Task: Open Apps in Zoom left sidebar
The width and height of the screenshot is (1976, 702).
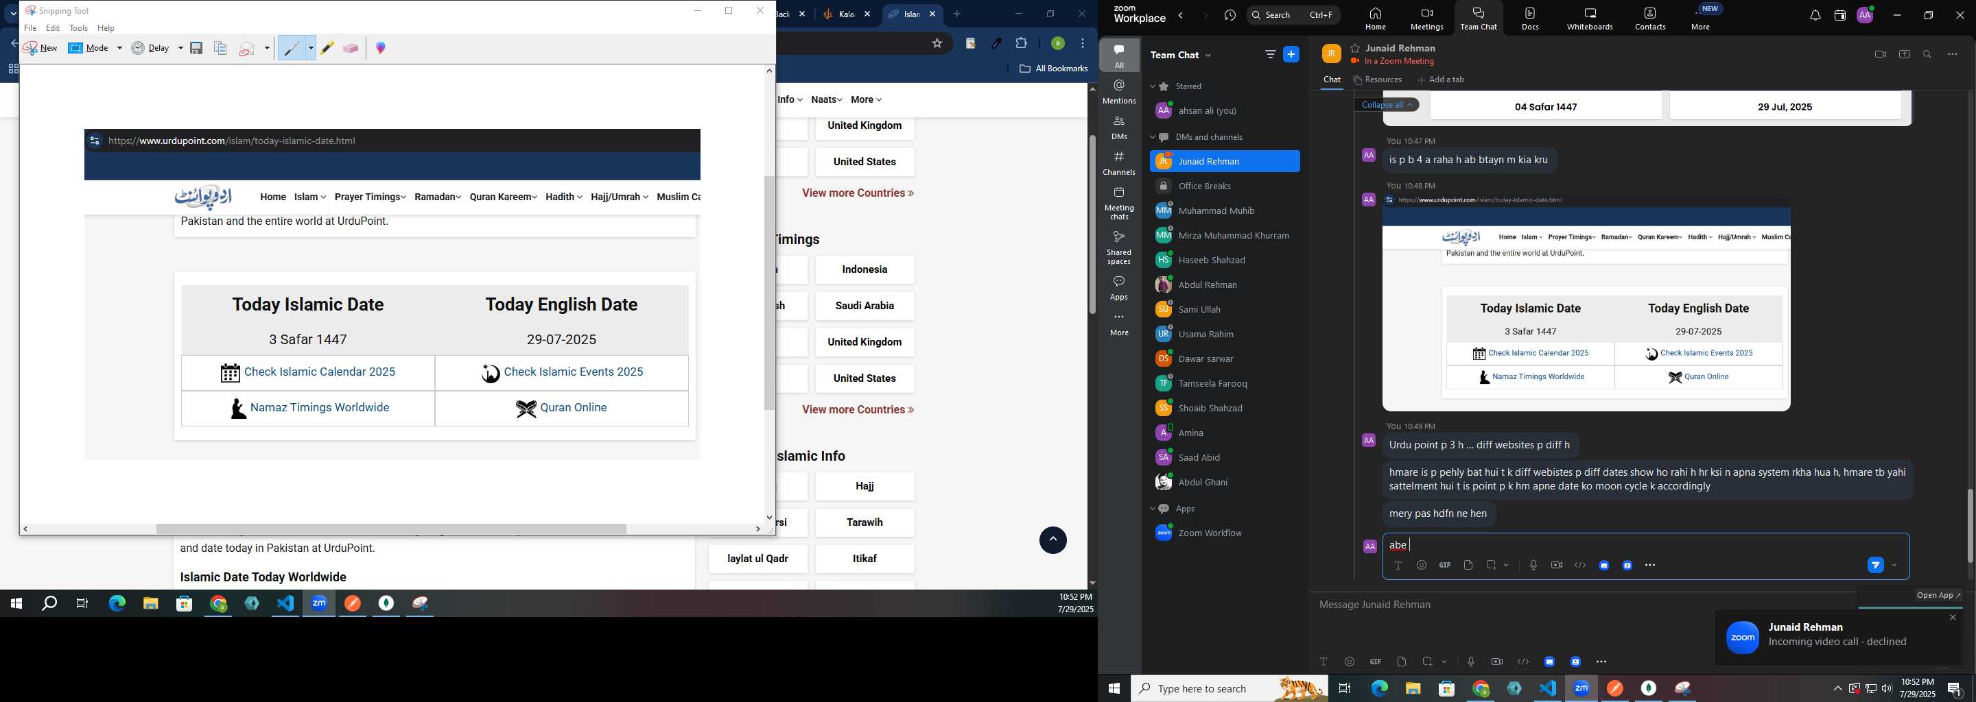Action: (x=1119, y=288)
